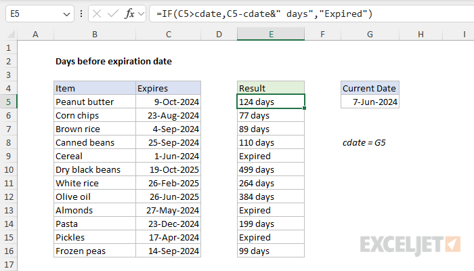The height and width of the screenshot is (271, 474).
Task: Select the 'Pasta' cell
Action: click(95, 224)
